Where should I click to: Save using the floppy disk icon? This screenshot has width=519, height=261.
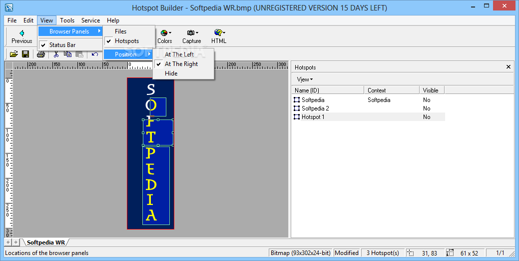pyautogui.click(x=25, y=54)
